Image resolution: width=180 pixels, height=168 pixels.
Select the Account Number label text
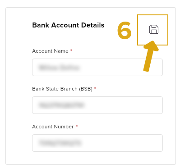[x=53, y=127]
